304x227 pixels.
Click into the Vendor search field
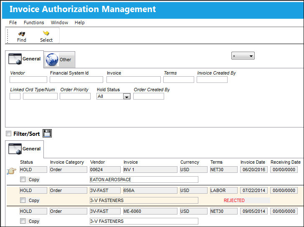(x=28, y=80)
